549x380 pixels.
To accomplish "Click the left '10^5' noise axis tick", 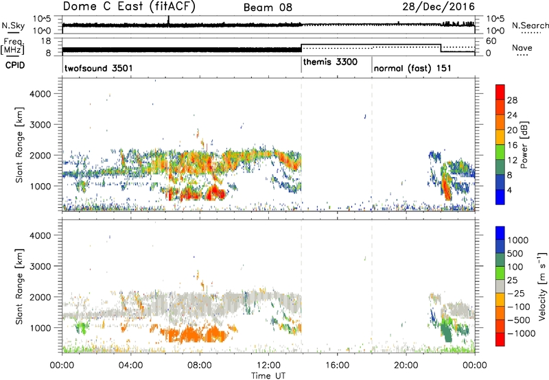I will 42,19.
